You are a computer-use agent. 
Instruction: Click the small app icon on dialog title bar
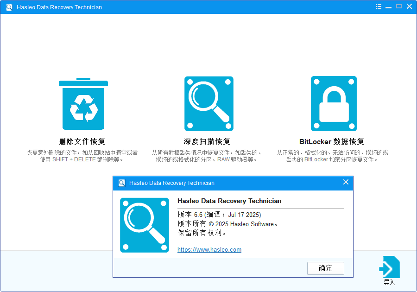coord(122,183)
